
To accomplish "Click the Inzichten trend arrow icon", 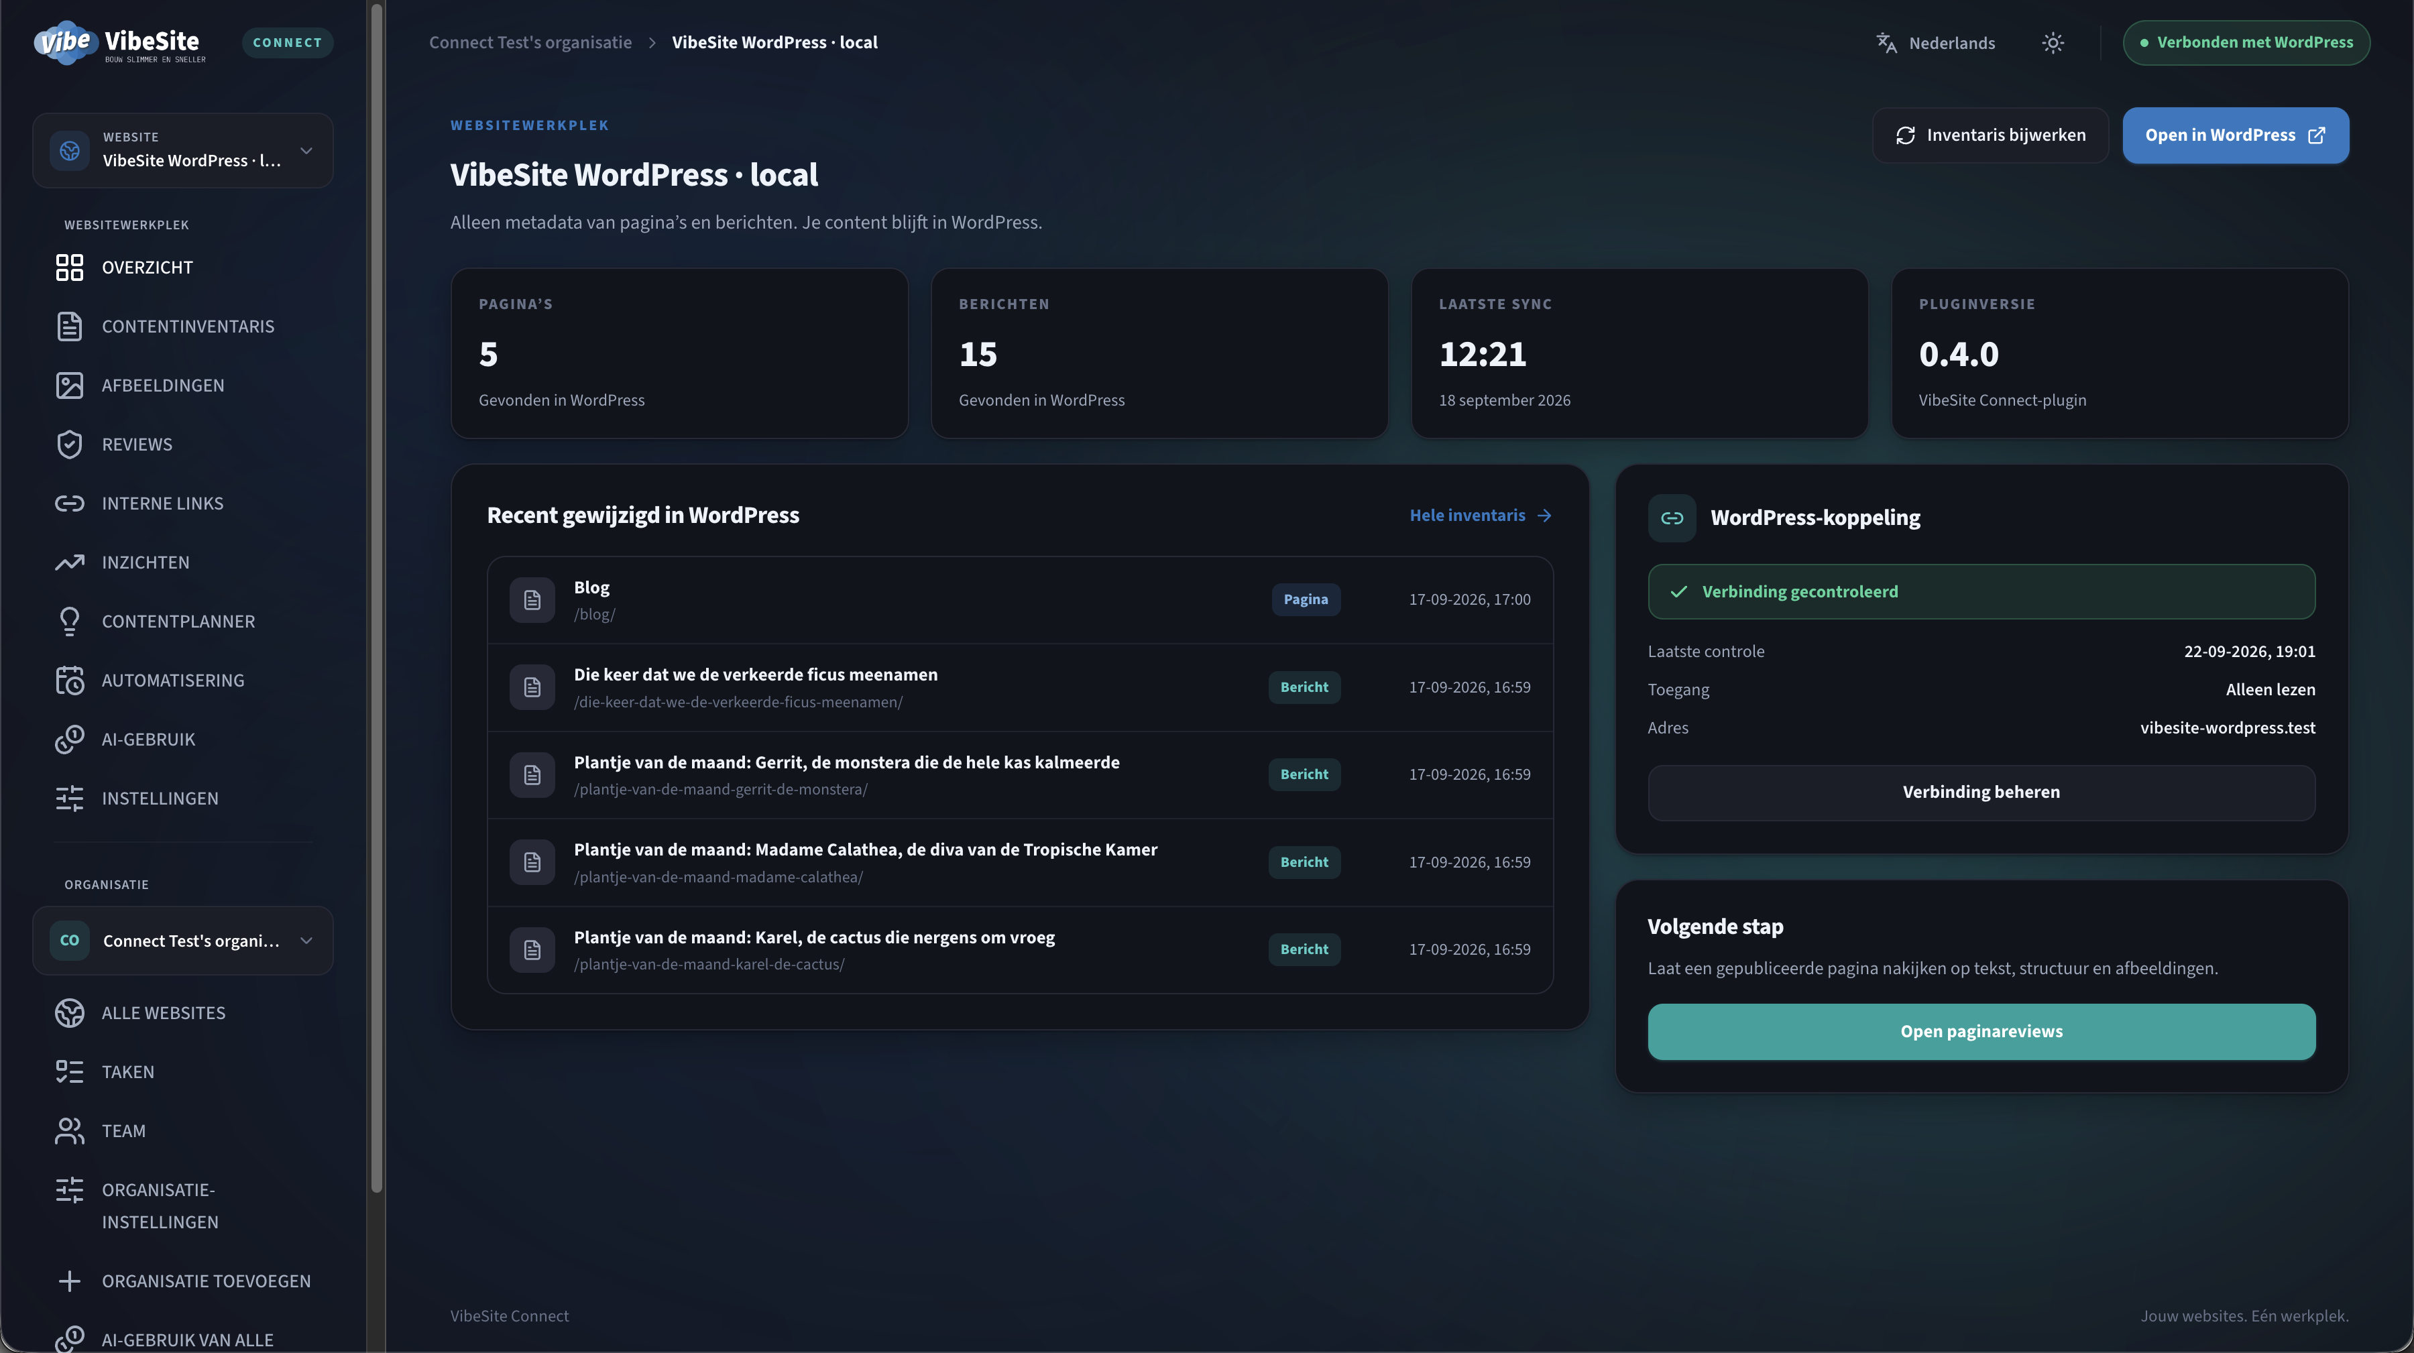I will pos(69,563).
